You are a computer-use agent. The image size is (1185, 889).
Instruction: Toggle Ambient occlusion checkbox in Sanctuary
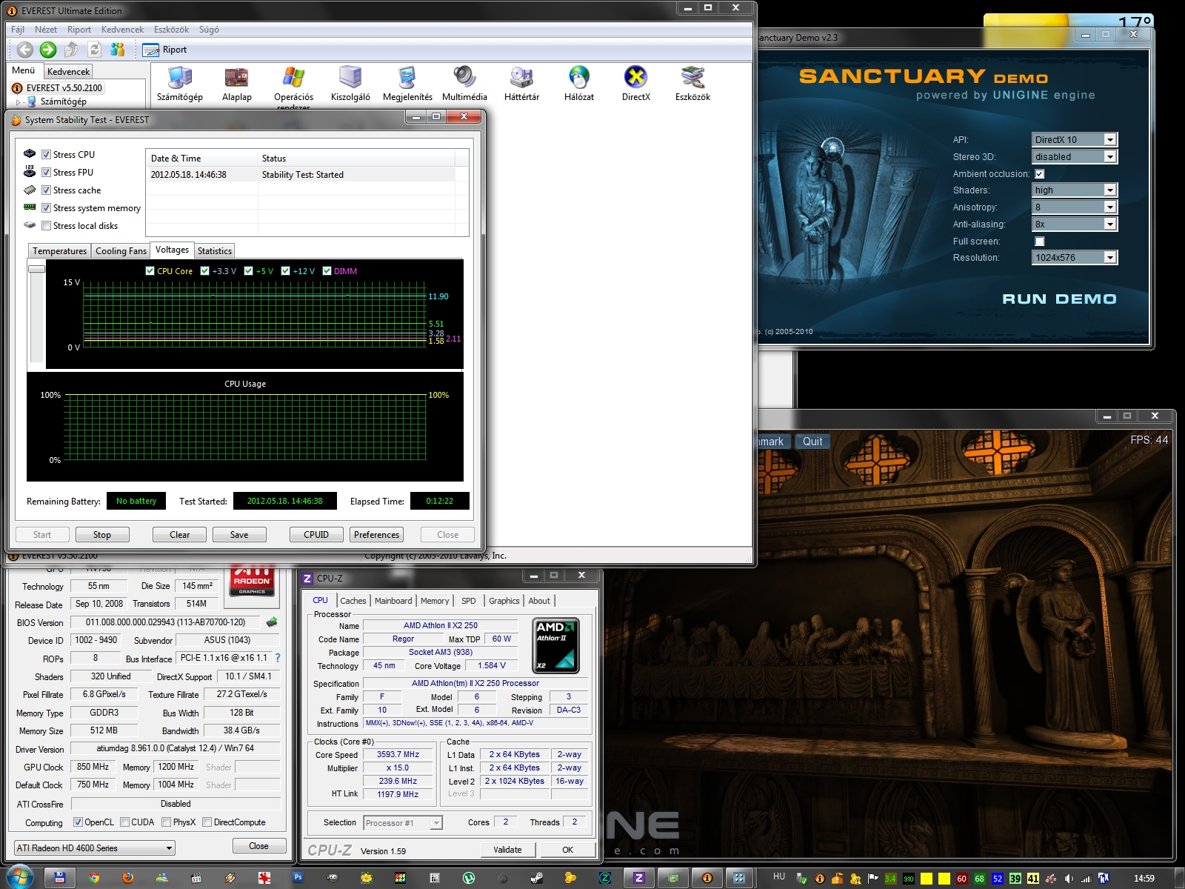1039,174
